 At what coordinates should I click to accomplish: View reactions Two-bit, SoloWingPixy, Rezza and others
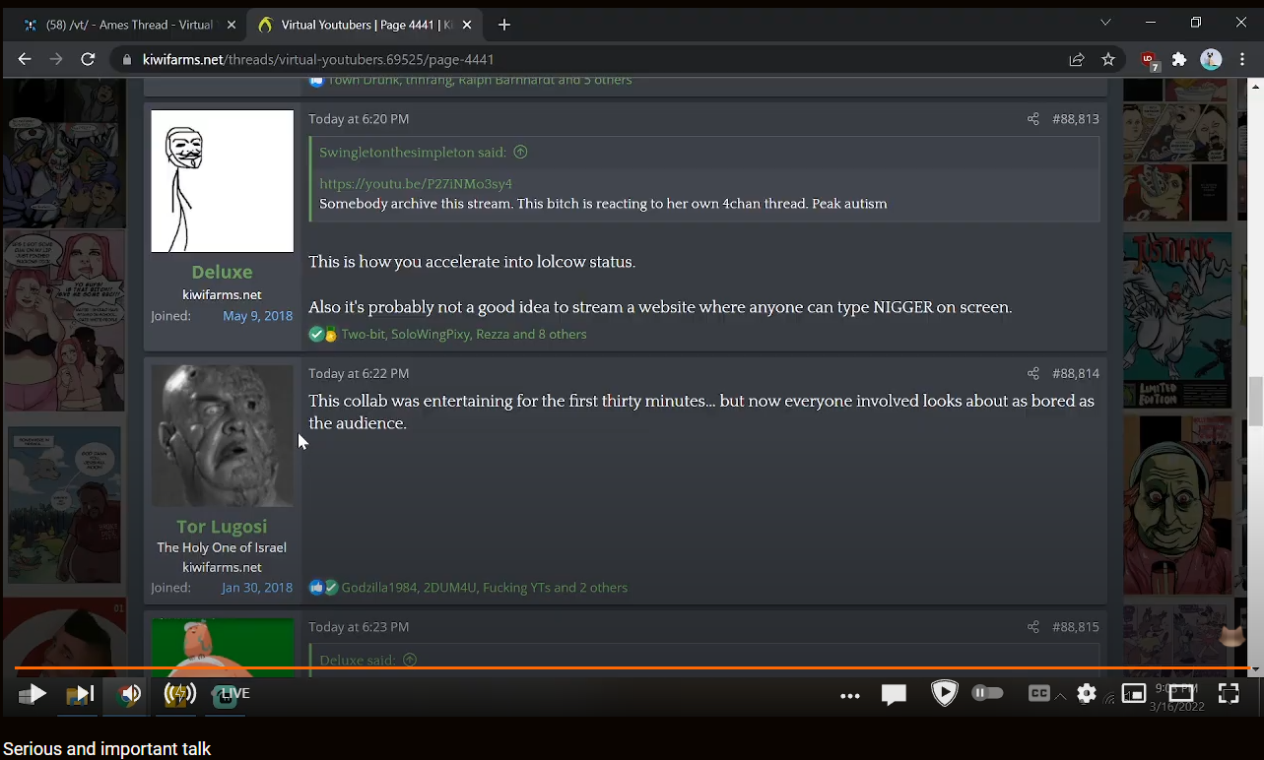[x=464, y=335]
